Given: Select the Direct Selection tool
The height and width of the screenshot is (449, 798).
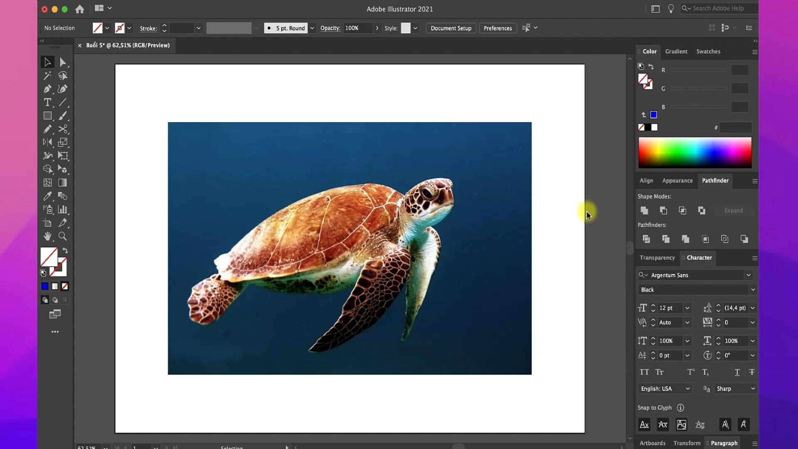Looking at the screenshot, I should (63, 62).
